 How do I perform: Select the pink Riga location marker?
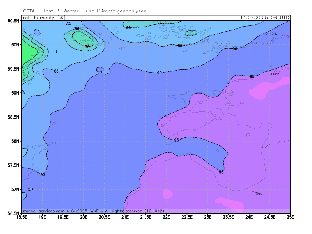click(x=253, y=191)
